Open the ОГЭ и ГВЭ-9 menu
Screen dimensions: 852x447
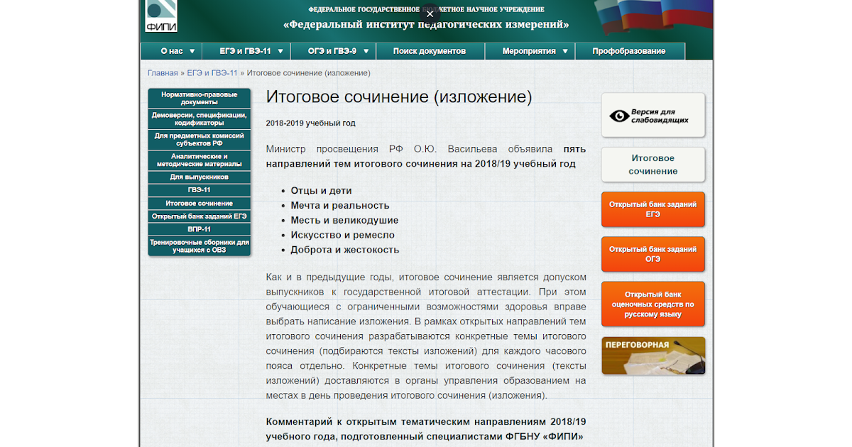pyautogui.click(x=332, y=51)
